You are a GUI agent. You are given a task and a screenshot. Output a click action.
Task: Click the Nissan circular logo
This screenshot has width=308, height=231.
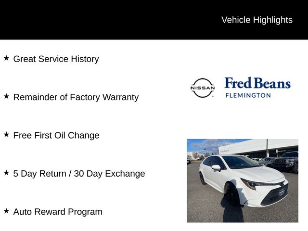pos(203,88)
